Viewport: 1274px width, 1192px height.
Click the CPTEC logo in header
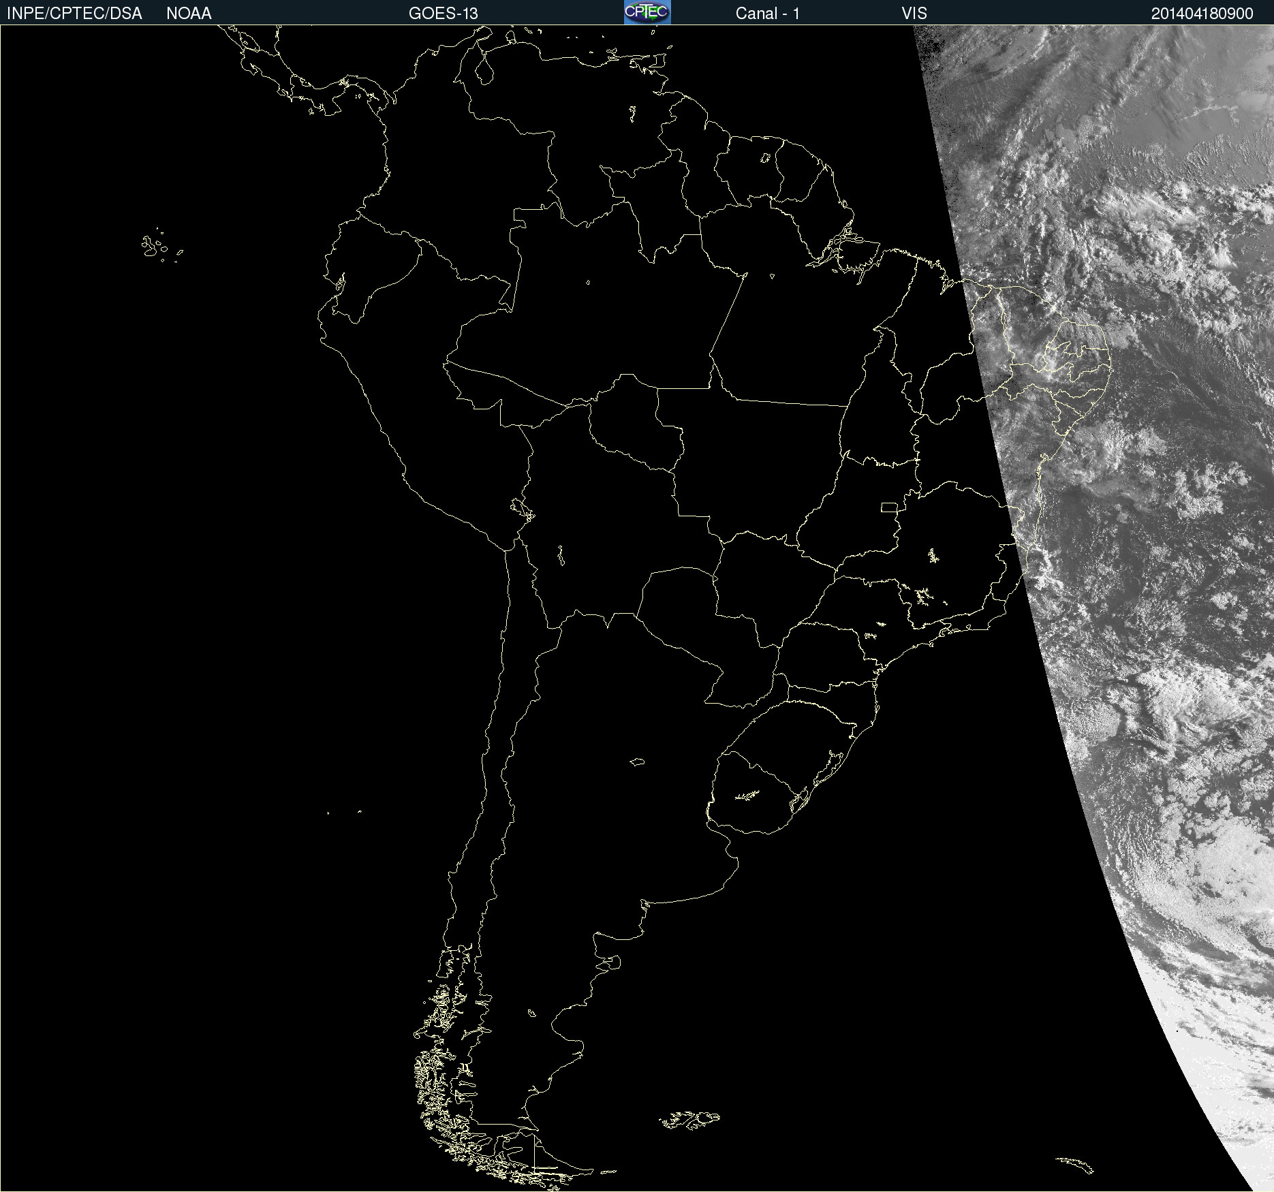click(647, 12)
